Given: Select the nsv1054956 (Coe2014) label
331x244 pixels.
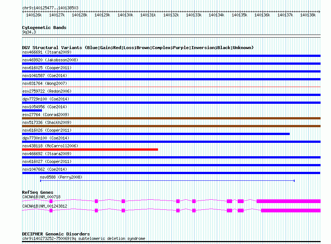Looking at the screenshot, I should [45, 107].
